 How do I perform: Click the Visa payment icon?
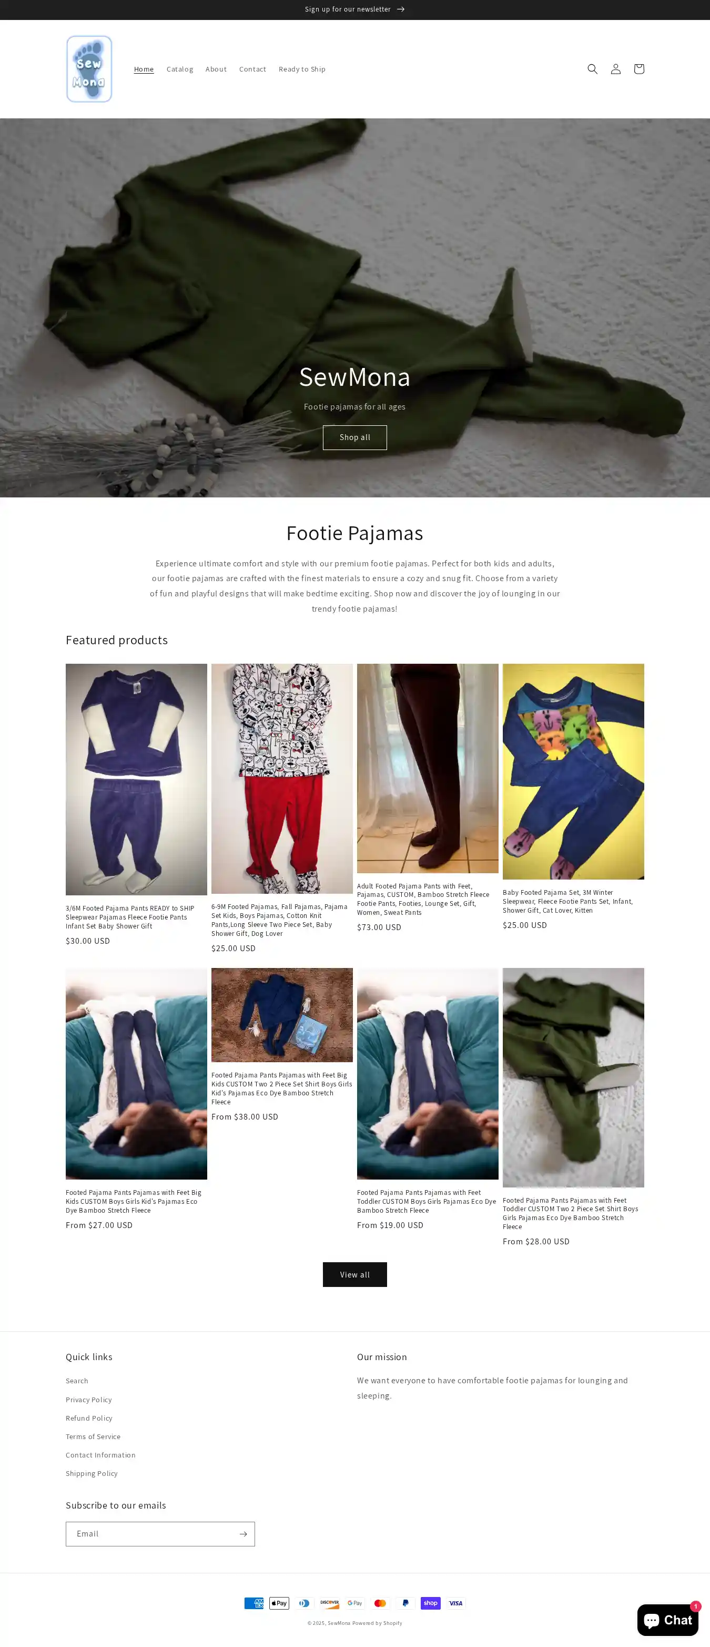pos(455,1603)
